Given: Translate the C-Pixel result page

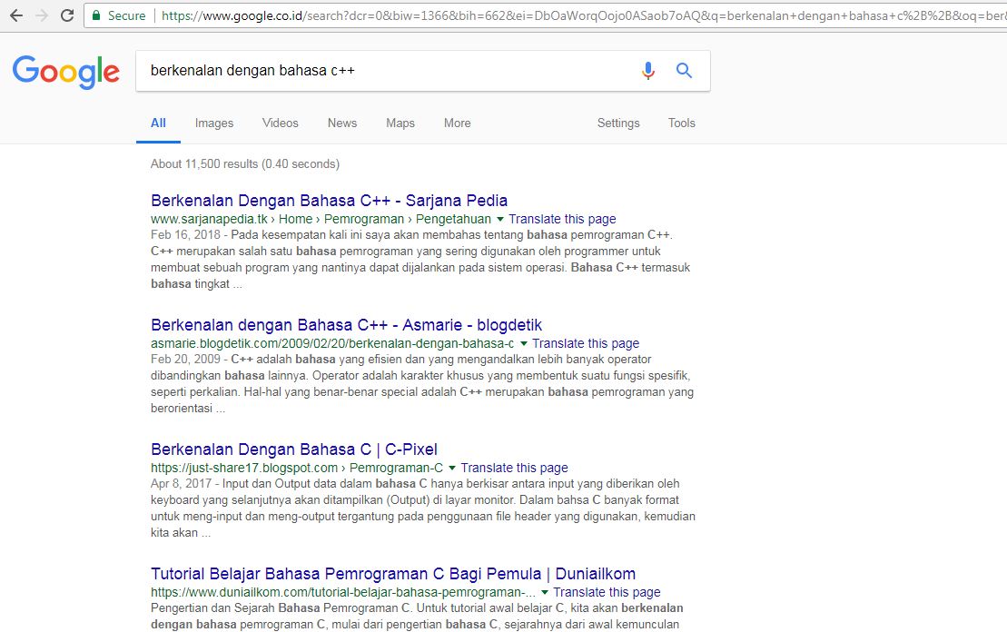Looking at the screenshot, I should 514,468.
